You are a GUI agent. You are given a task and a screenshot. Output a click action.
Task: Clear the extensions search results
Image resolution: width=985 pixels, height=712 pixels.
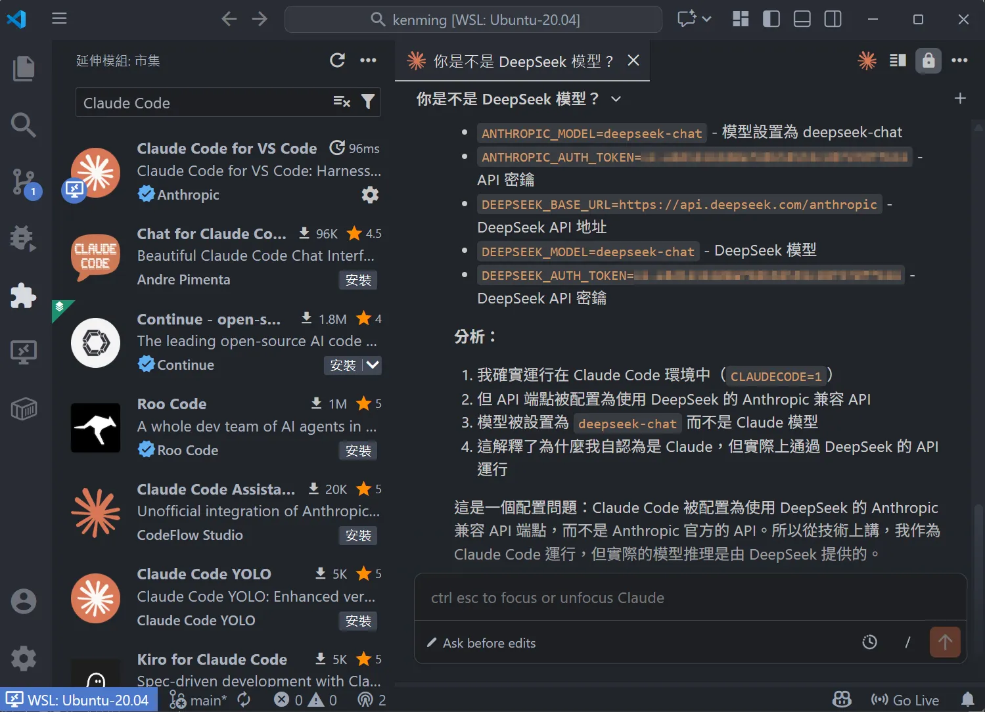click(342, 102)
